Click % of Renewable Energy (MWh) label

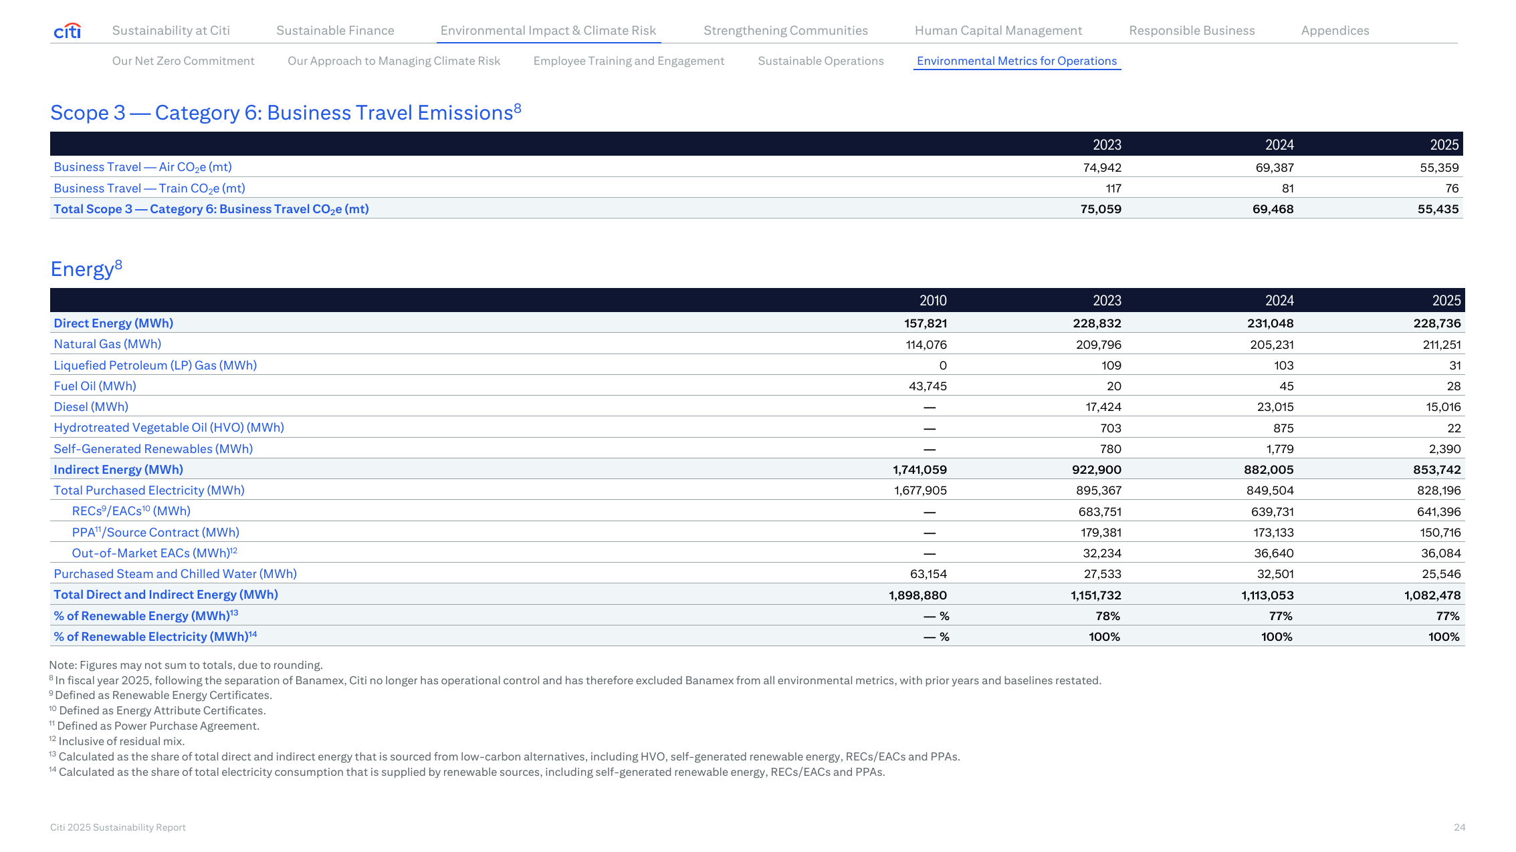146,615
